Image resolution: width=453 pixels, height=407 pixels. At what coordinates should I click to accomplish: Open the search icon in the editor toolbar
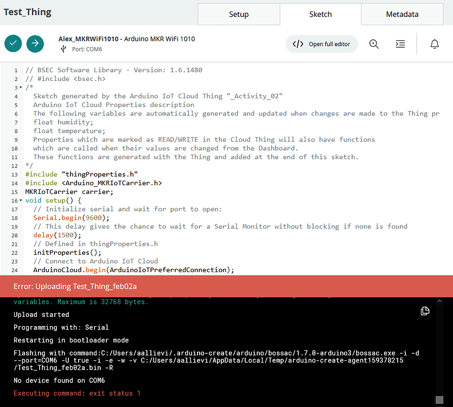tap(374, 44)
